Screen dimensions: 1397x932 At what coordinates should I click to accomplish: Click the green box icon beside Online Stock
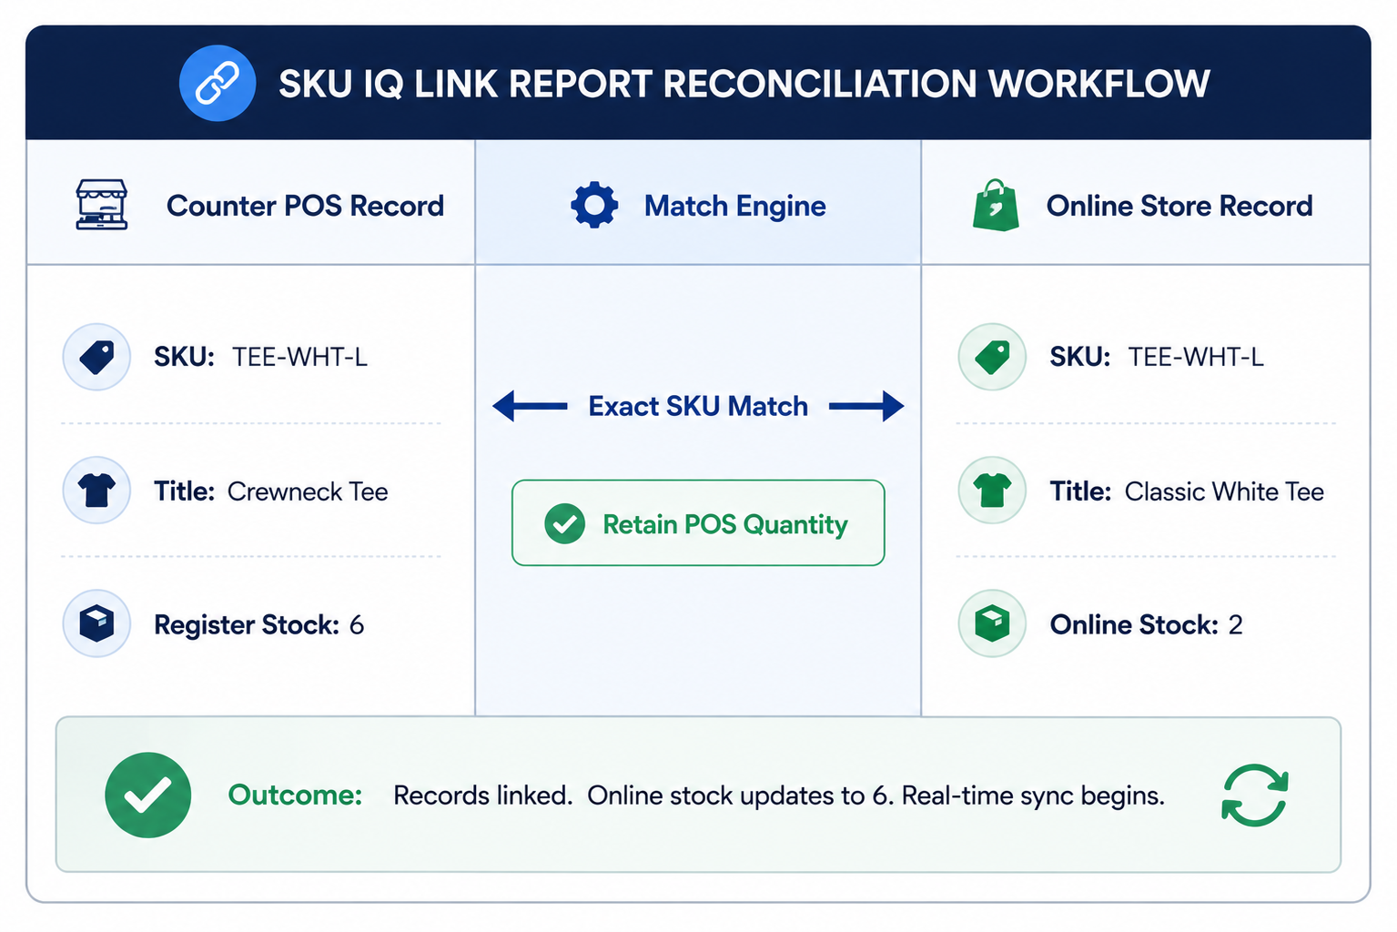pyautogui.click(x=992, y=624)
